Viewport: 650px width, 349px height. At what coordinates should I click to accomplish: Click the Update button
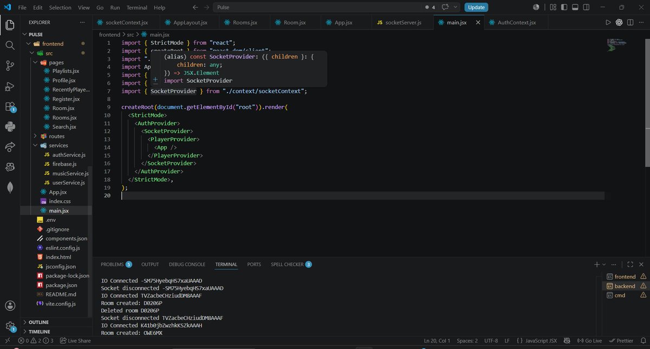(476, 8)
